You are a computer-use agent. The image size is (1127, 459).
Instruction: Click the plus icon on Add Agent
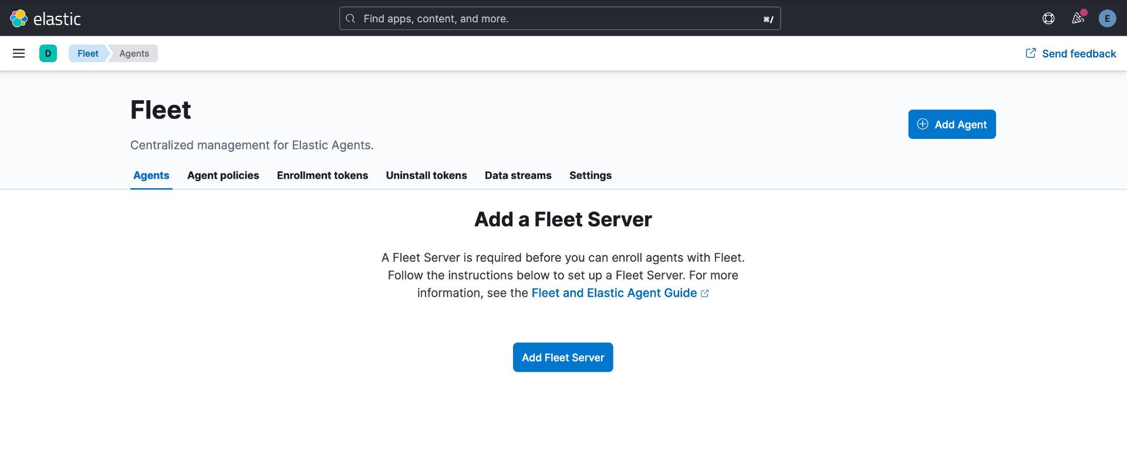coord(923,124)
